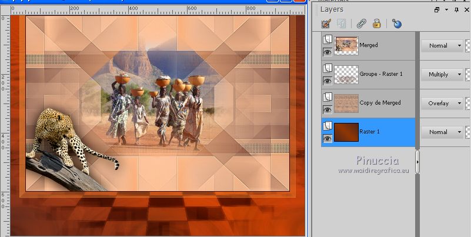Hide the Raster 1 layer via its eye
Viewport: 471px width, 237px height.
[x=328, y=138]
